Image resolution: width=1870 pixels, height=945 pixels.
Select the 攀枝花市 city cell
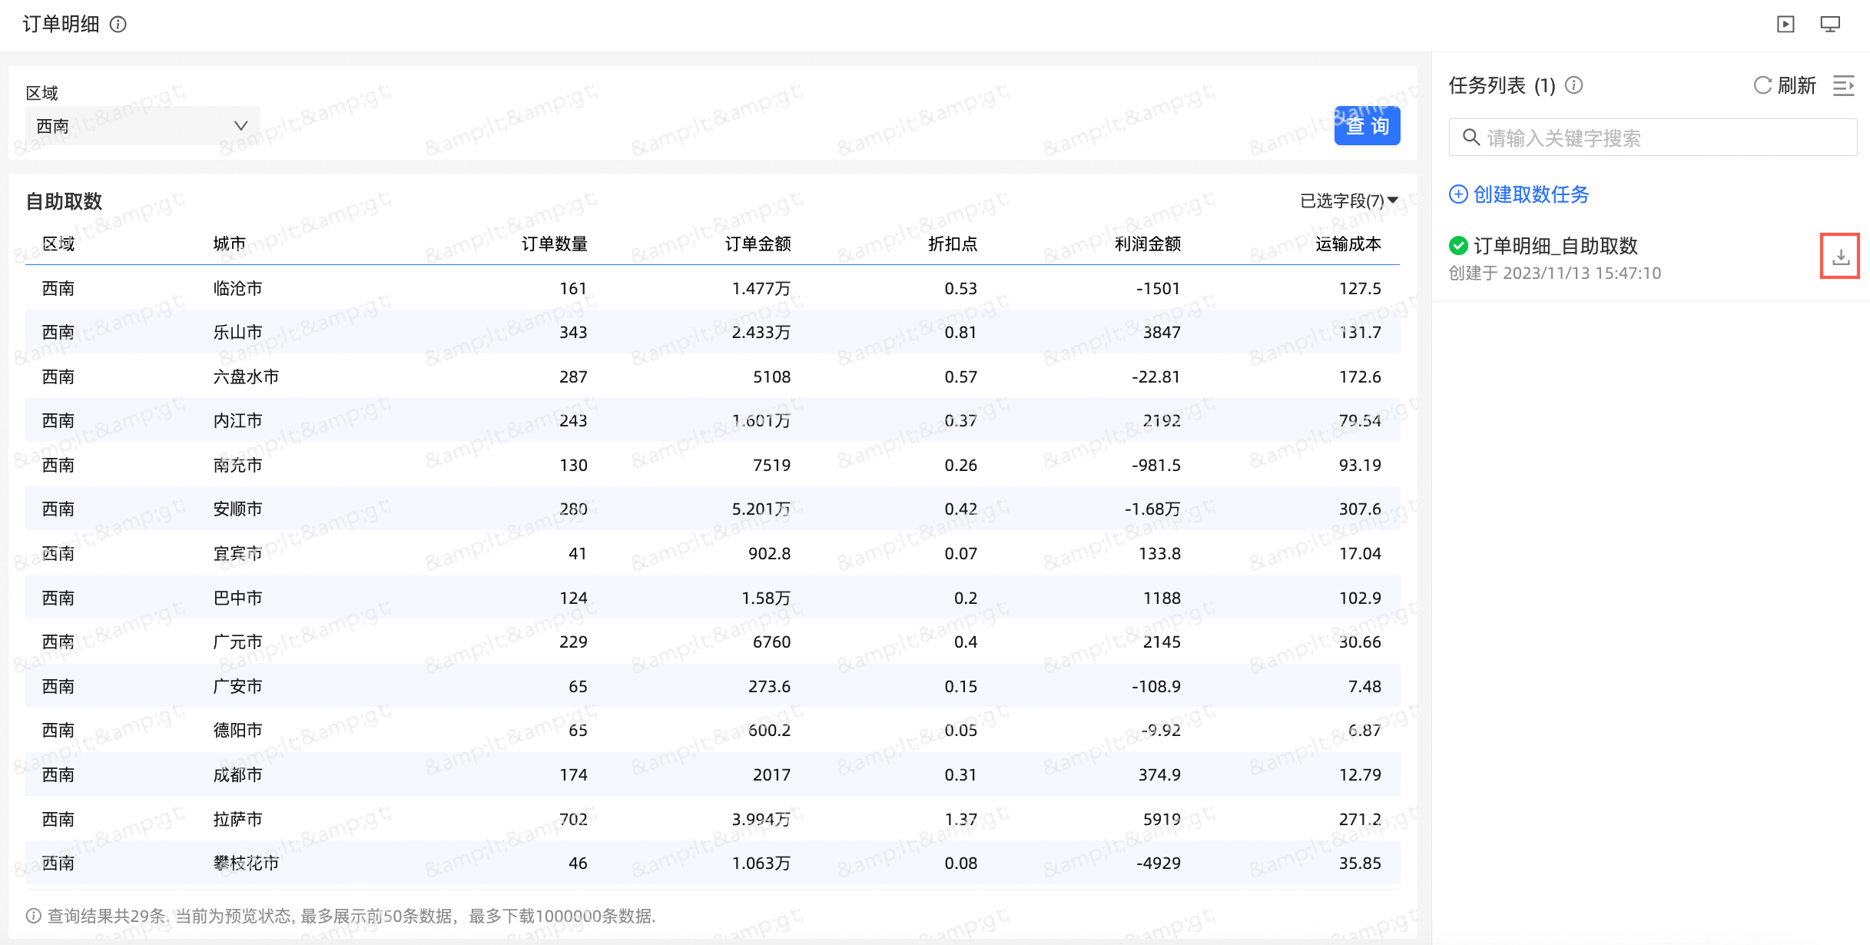[x=246, y=864]
